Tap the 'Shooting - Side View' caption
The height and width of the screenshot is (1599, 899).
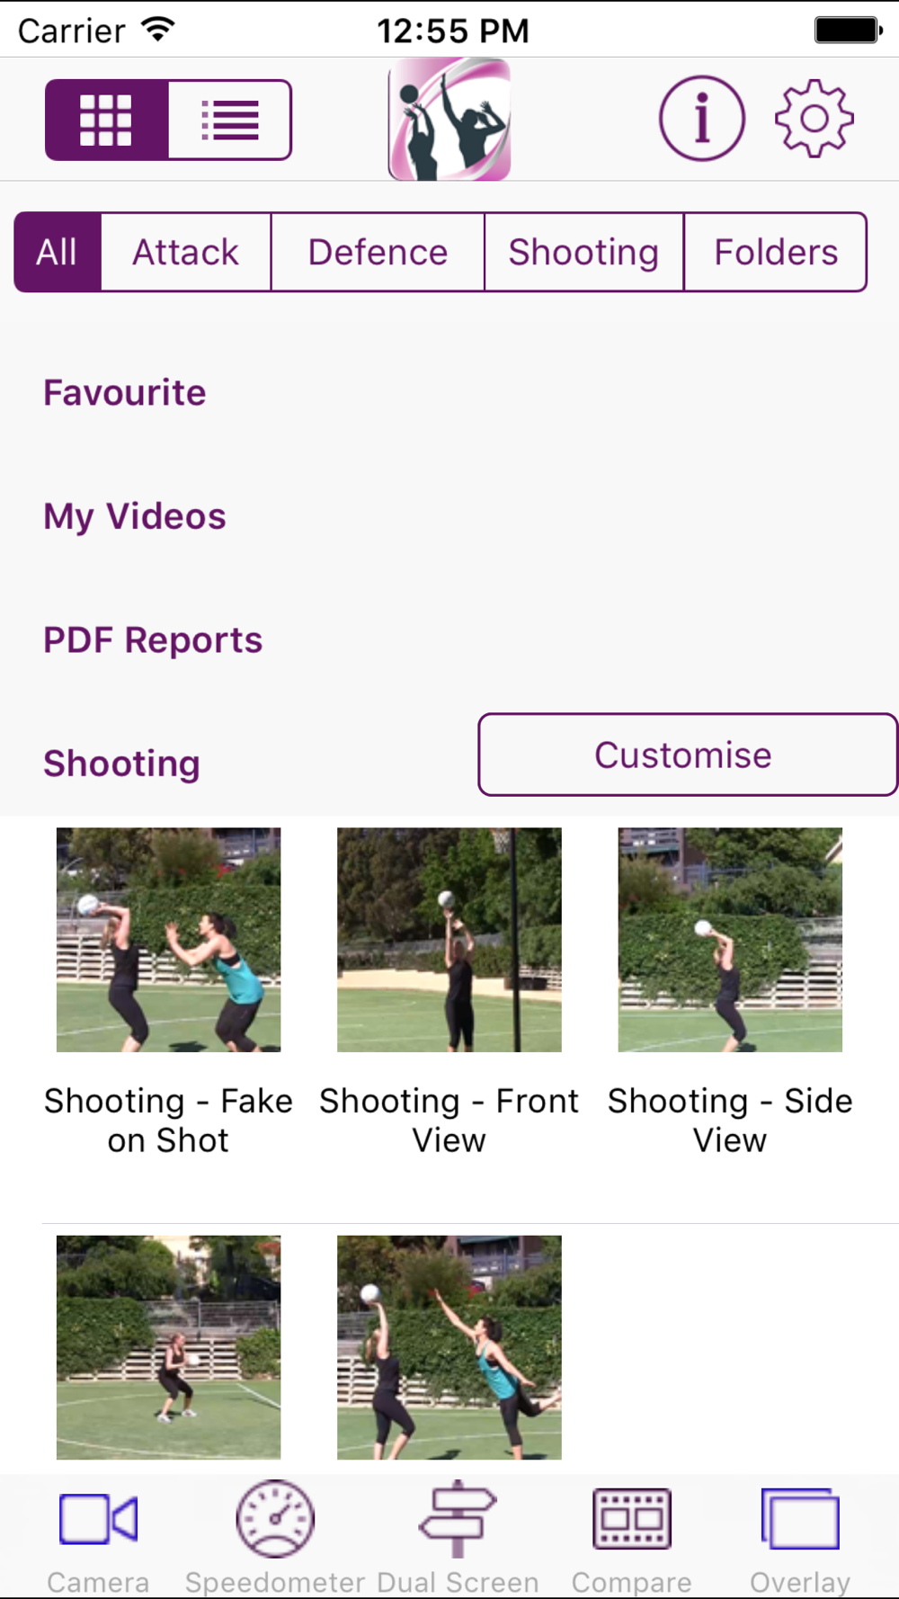tap(730, 1121)
